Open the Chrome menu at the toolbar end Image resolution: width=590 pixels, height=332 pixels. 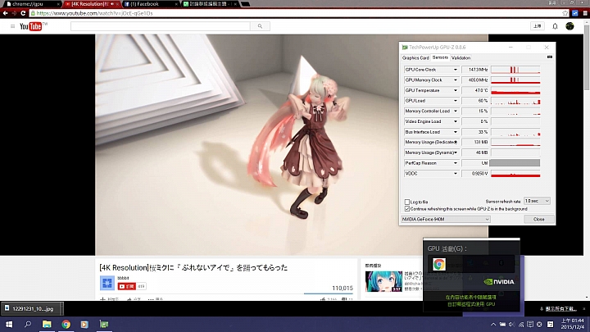point(585,13)
